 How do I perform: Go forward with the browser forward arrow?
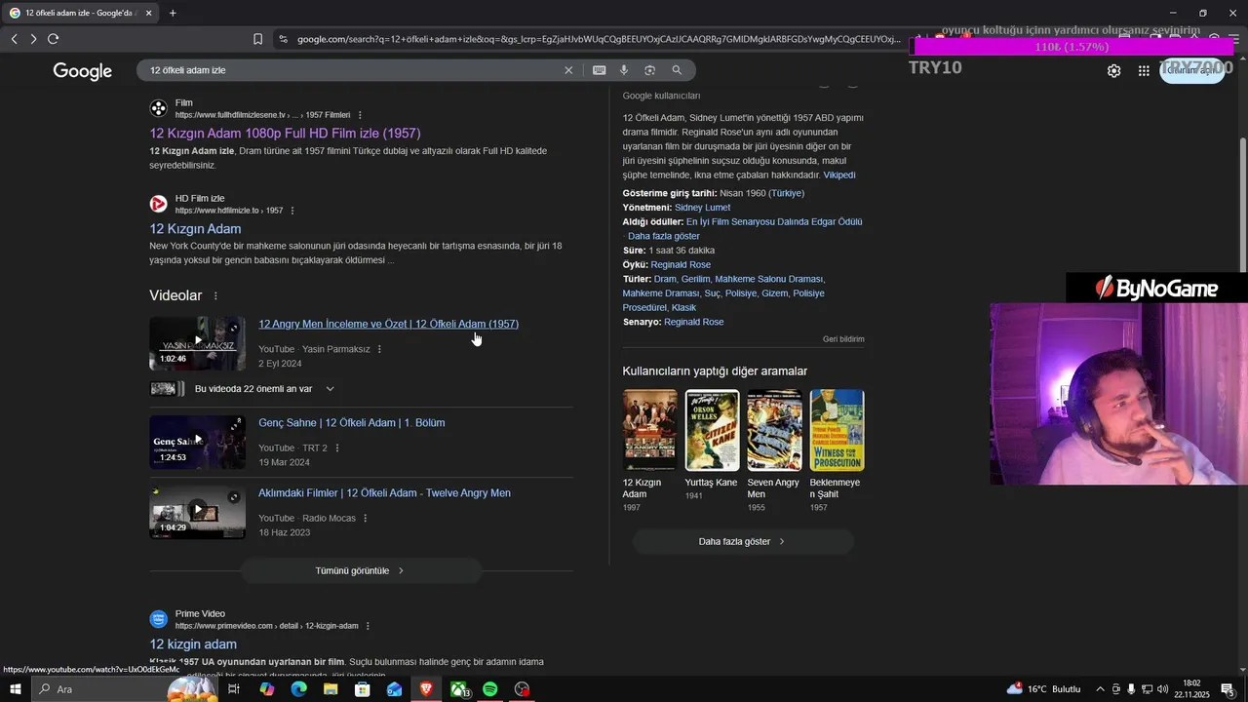coord(33,39)
